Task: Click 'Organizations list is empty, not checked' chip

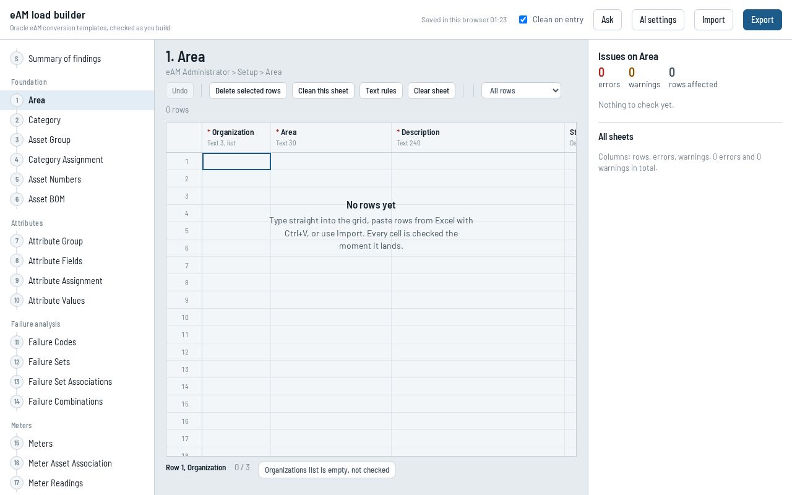Action: pos(327,470)
